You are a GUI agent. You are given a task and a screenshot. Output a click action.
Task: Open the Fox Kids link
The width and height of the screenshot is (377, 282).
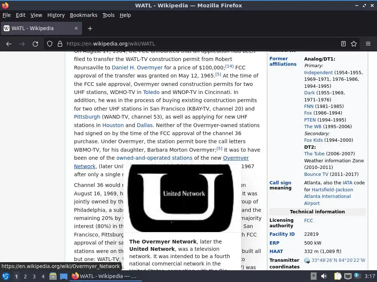pyautogui.click(x=314, y=140)
